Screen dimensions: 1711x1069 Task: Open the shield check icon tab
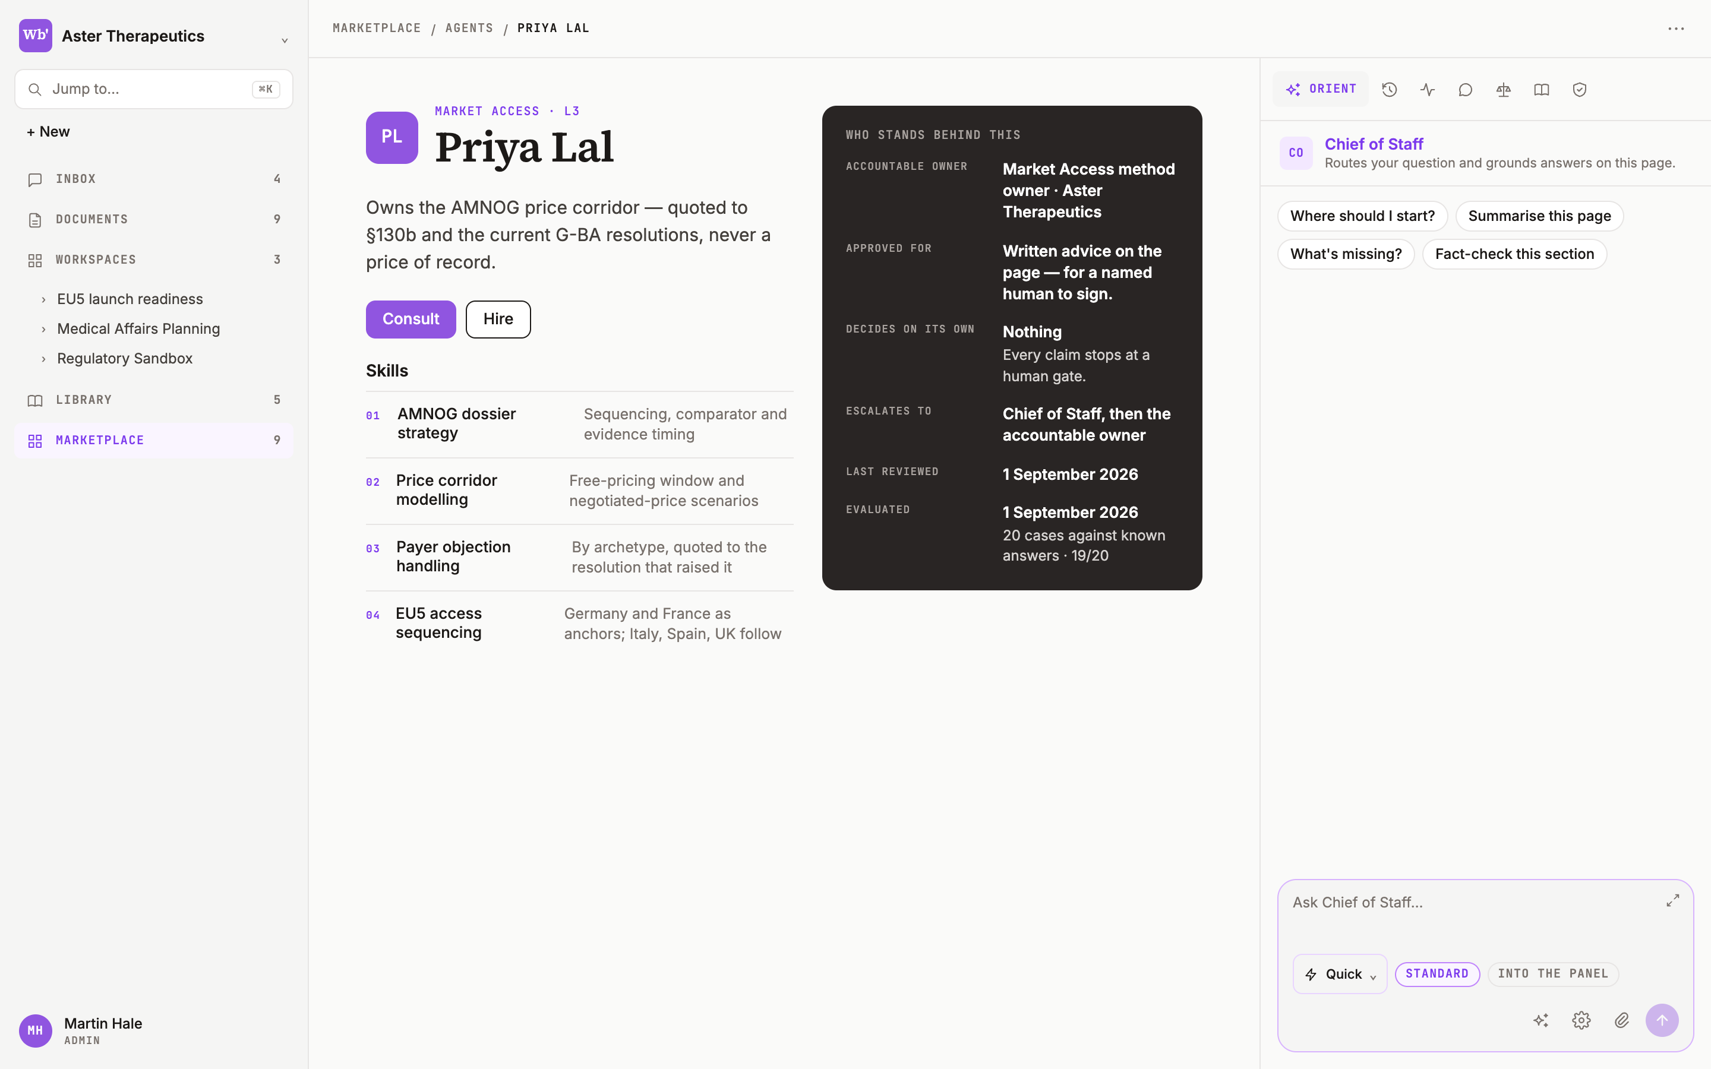(x=1580, y=90)
